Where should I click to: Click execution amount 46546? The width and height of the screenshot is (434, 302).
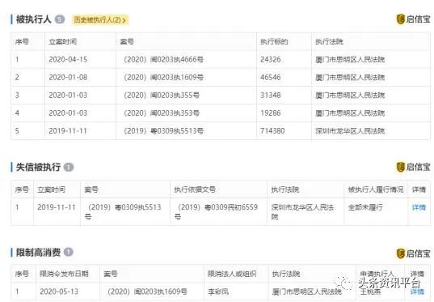coord(271,77)
